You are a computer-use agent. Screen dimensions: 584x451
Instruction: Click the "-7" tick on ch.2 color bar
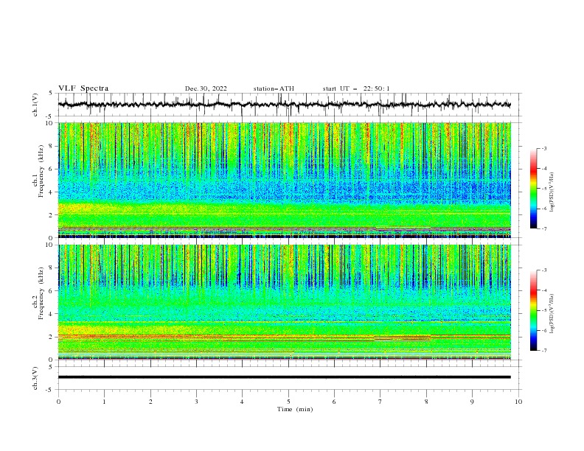(543, 350)
